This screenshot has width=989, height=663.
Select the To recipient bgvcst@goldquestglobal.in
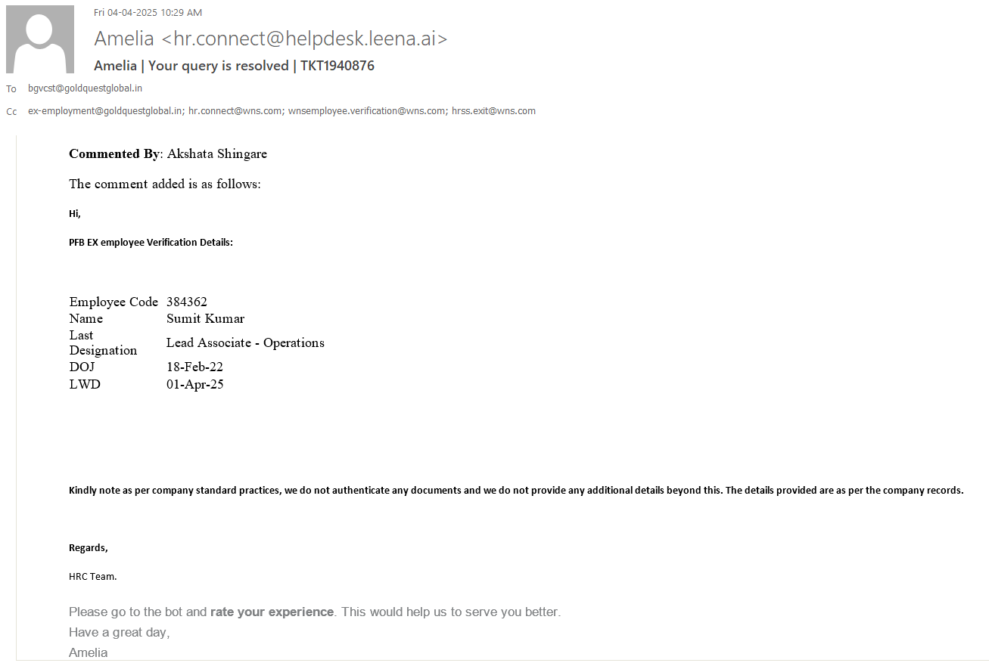(x=85, y=88)
